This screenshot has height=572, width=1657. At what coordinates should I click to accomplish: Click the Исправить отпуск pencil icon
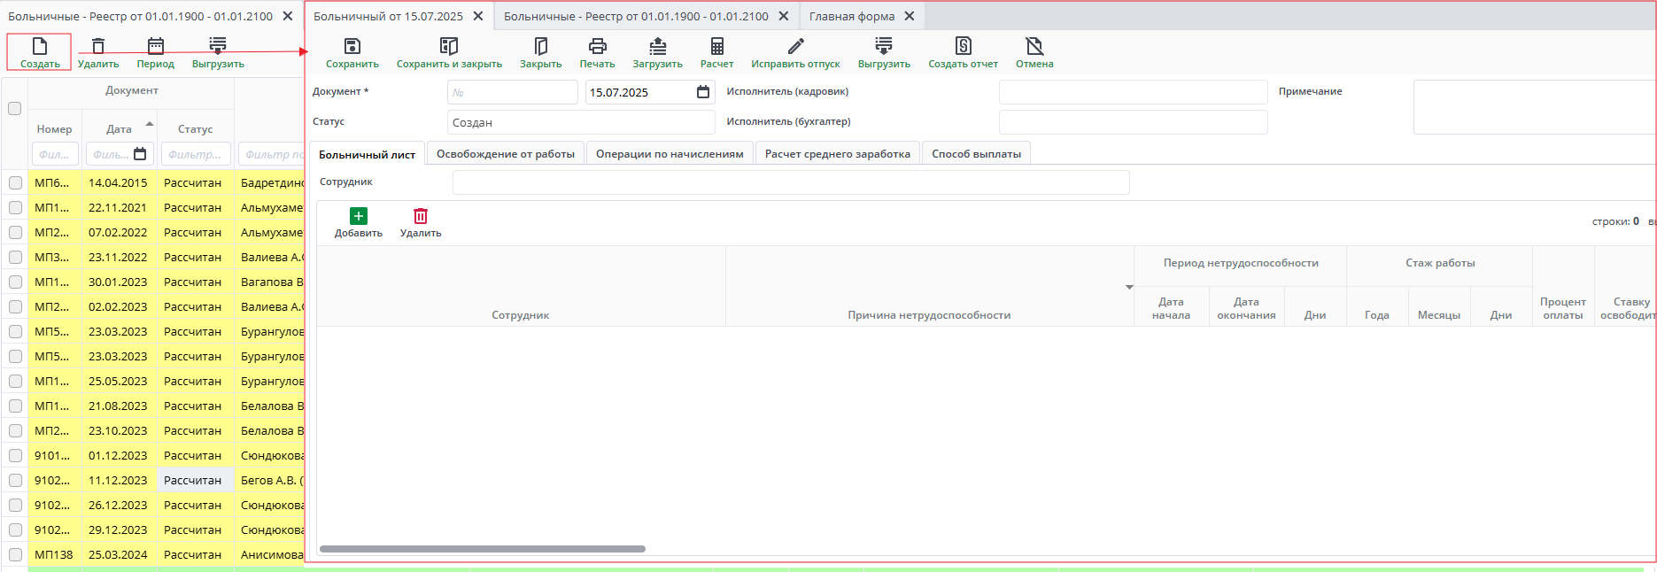[x=795, y=47]
